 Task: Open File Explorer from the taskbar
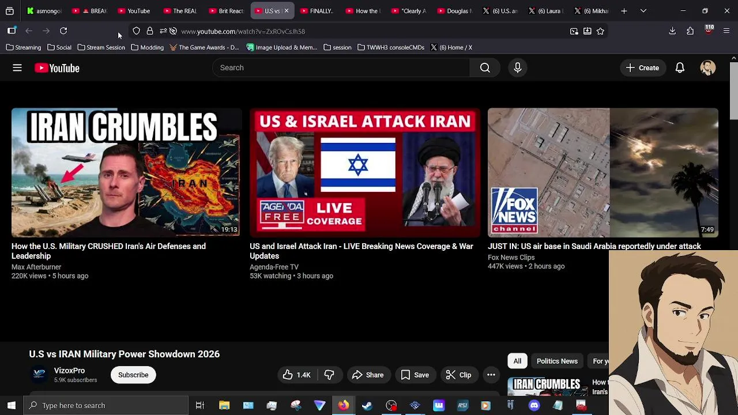point(224,405)
